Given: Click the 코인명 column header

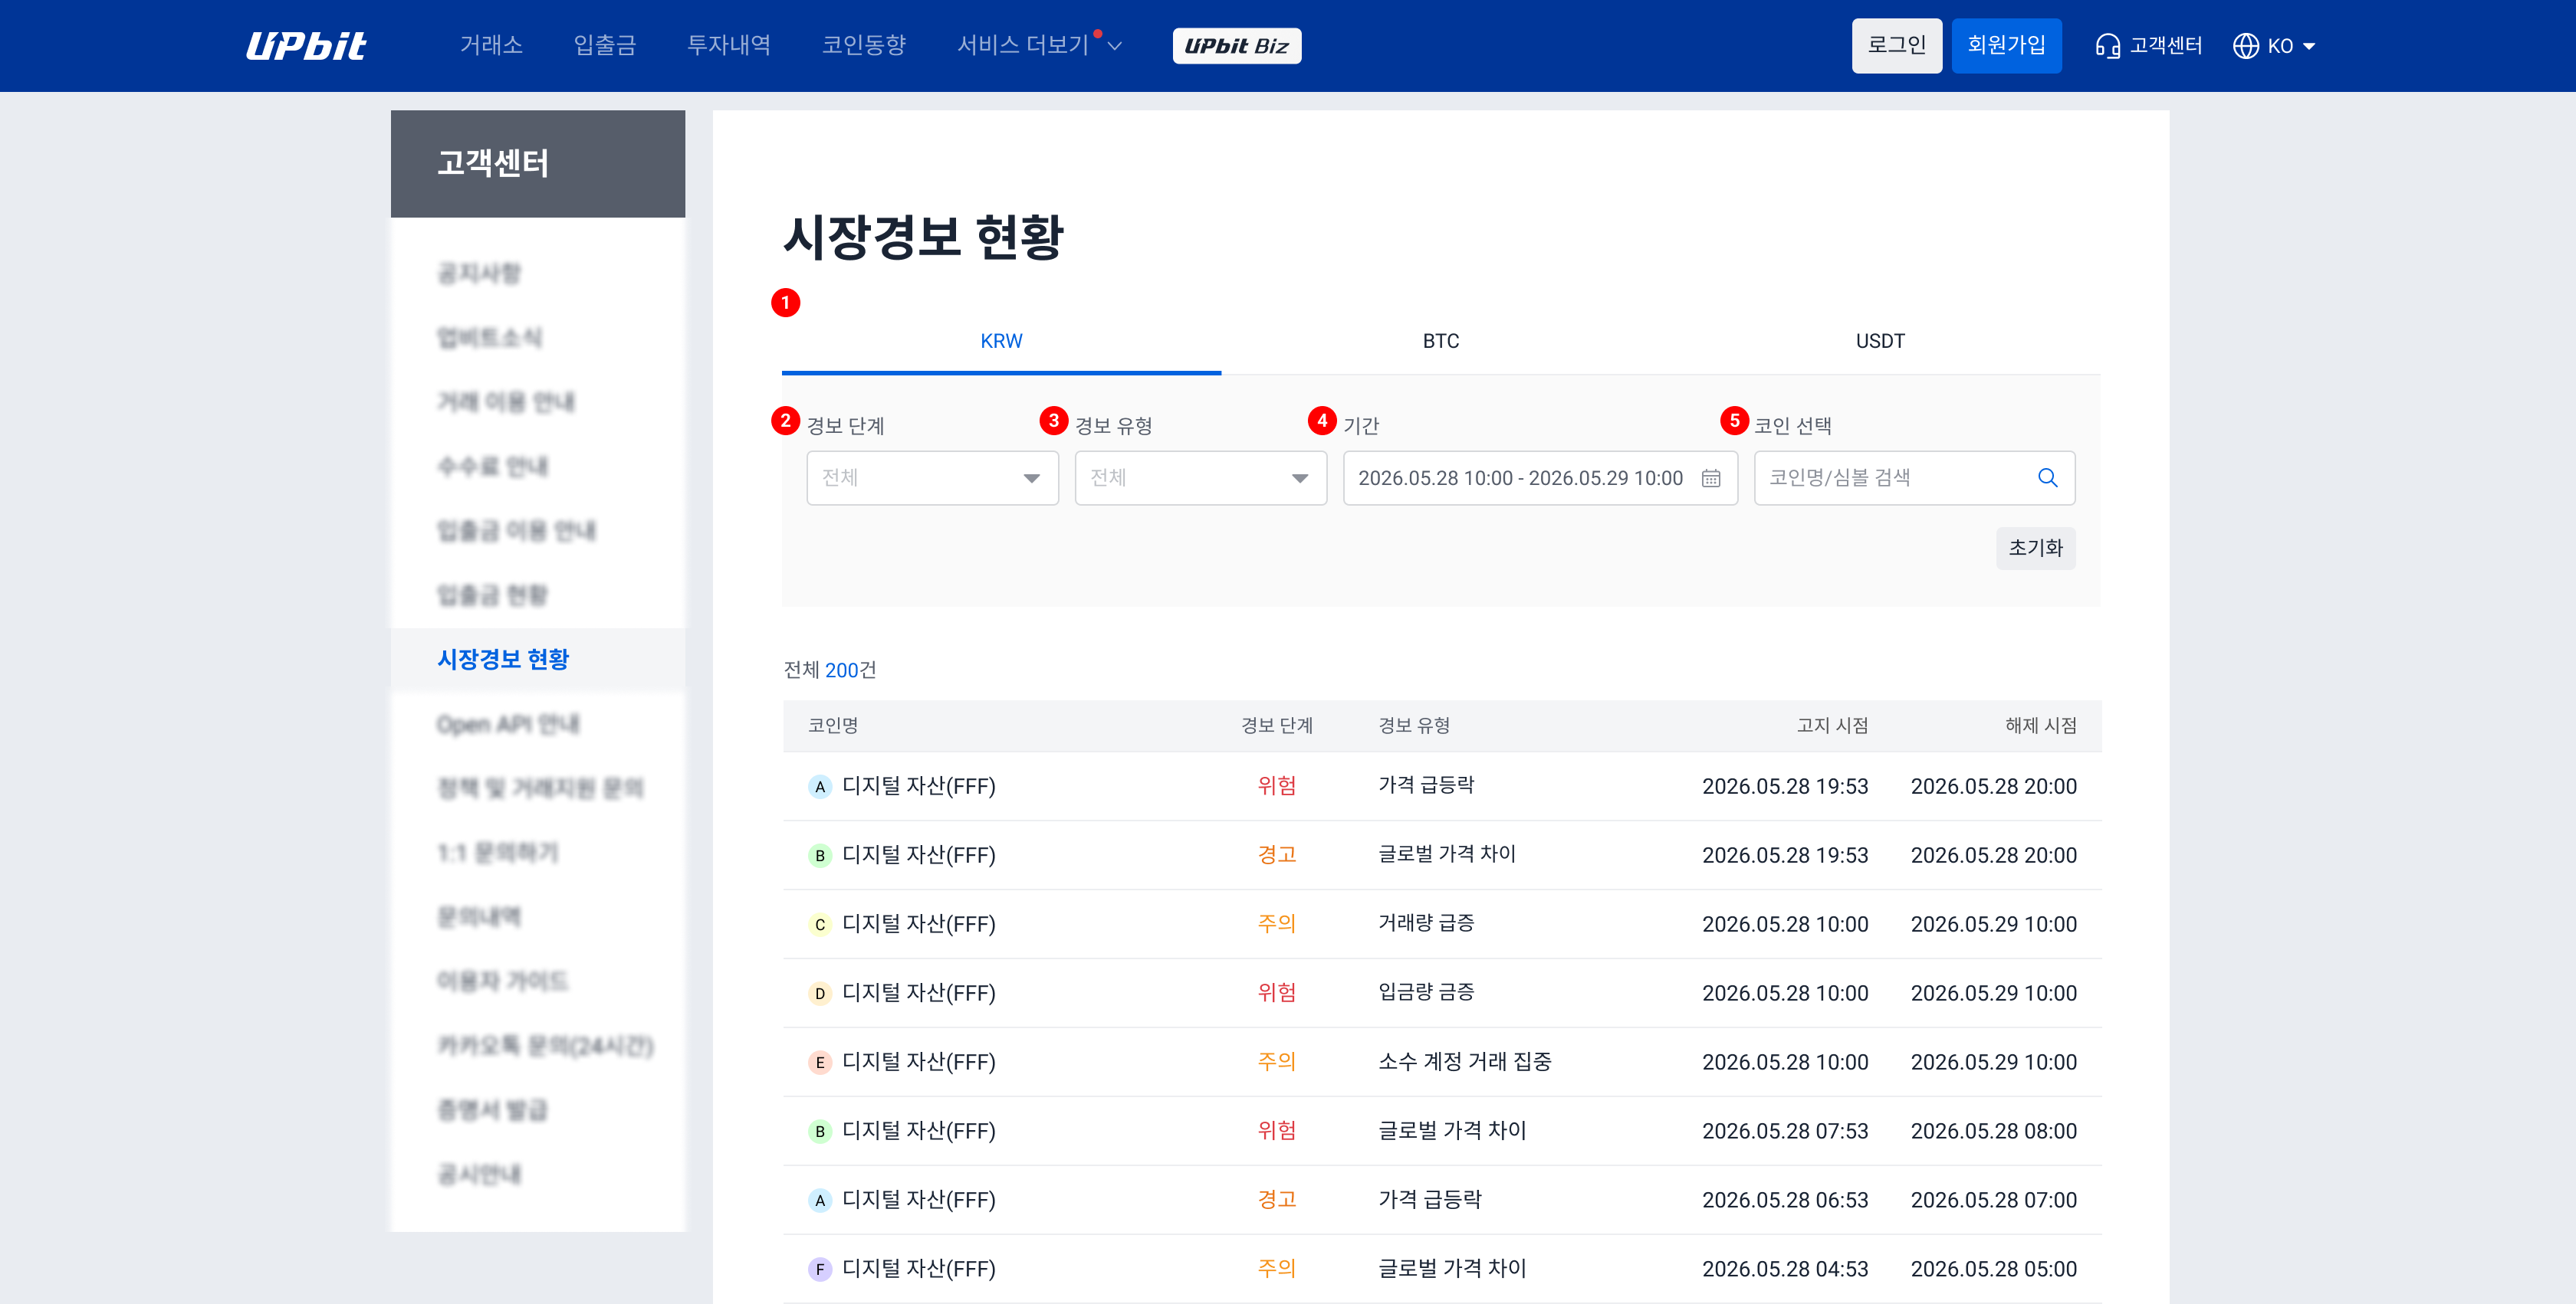Looking at the screenshot, I should coord(833,726).
